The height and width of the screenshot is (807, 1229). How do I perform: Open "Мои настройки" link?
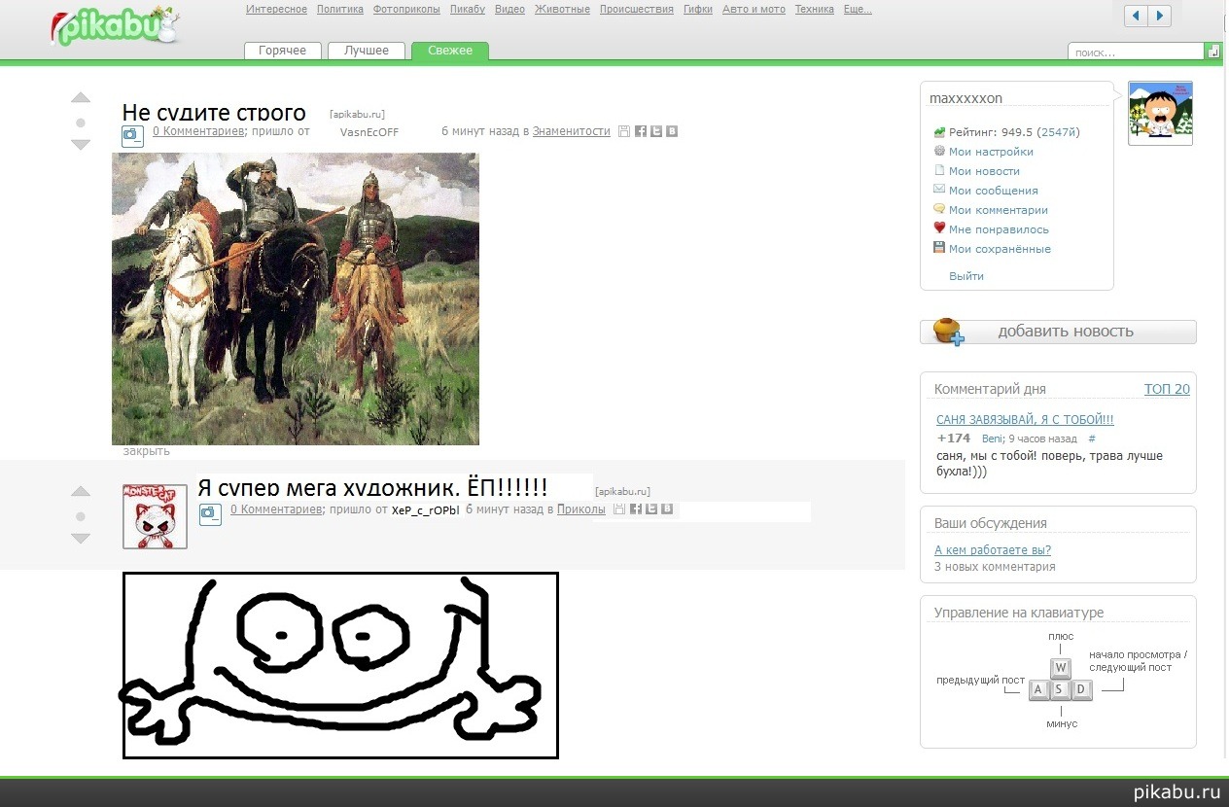(x=991, y=152)
